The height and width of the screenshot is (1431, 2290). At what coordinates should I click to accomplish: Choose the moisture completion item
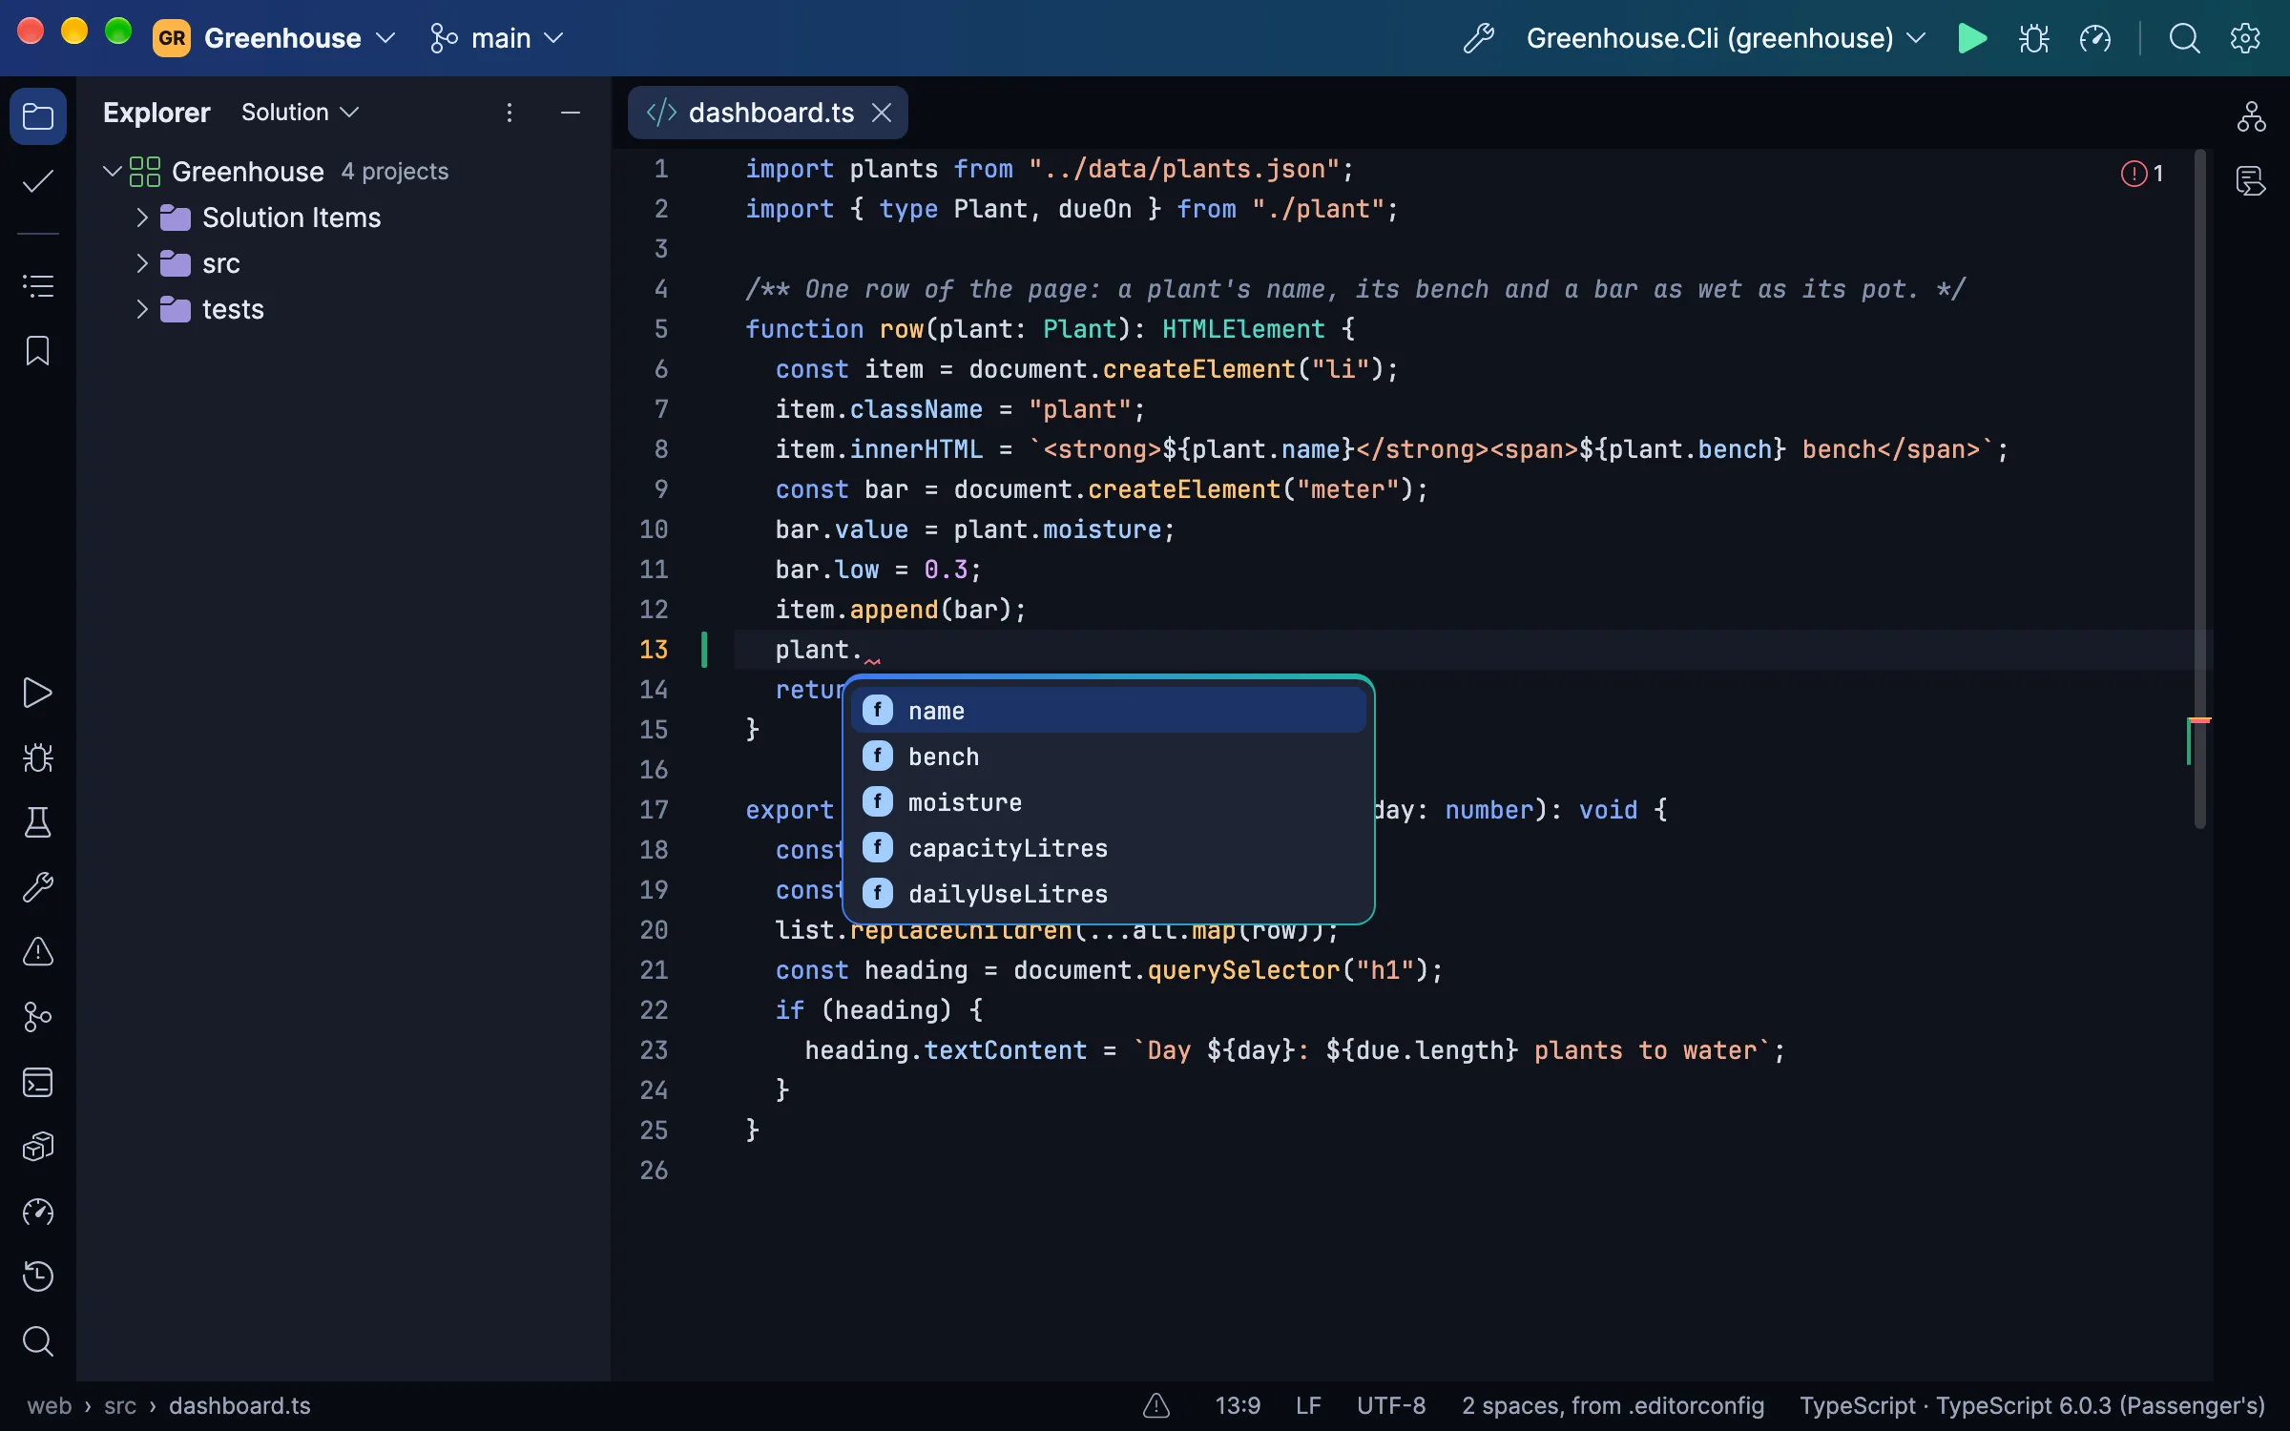coord(1108,802)
